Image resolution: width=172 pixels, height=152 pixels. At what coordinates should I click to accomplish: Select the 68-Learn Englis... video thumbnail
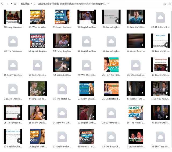38,112
